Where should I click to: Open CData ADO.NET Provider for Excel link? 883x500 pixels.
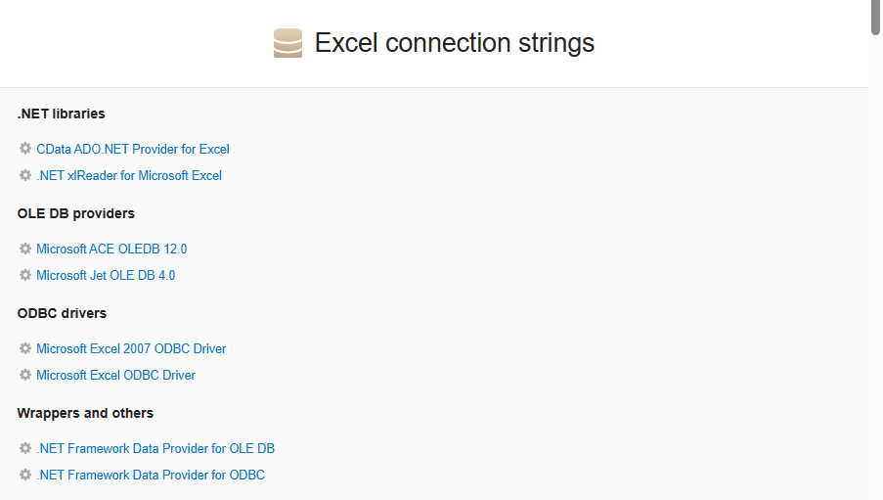[x=133, y=149]
